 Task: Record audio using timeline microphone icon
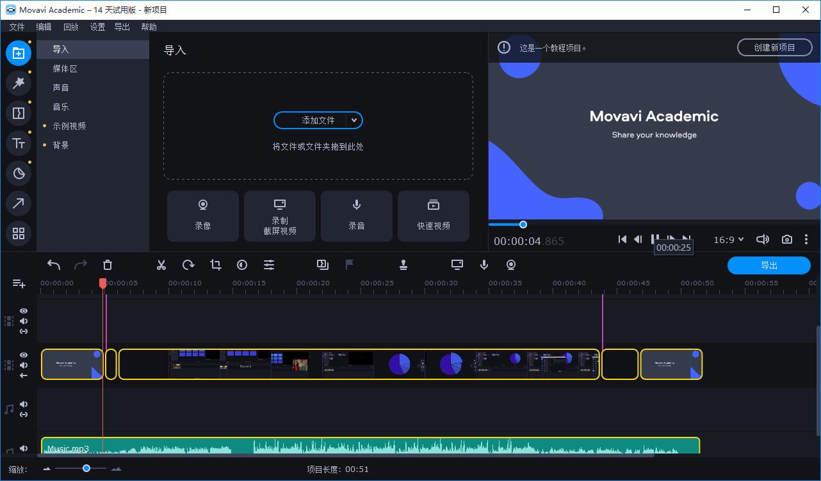coord(484,264)
